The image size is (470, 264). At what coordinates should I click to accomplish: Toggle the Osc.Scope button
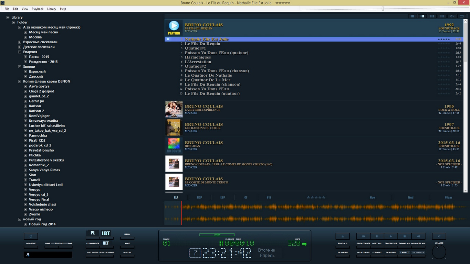(93, 256)
